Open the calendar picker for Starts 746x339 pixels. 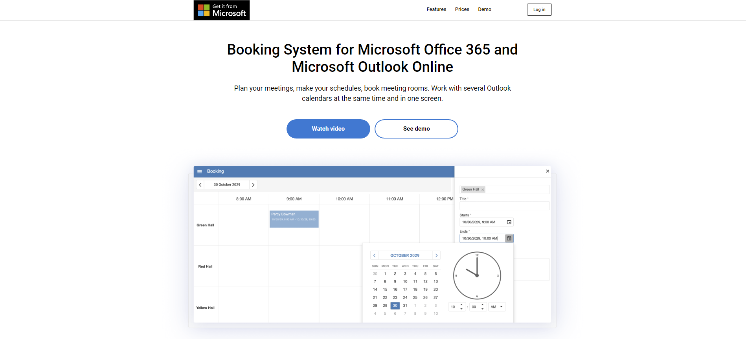[x=509, y=222]
